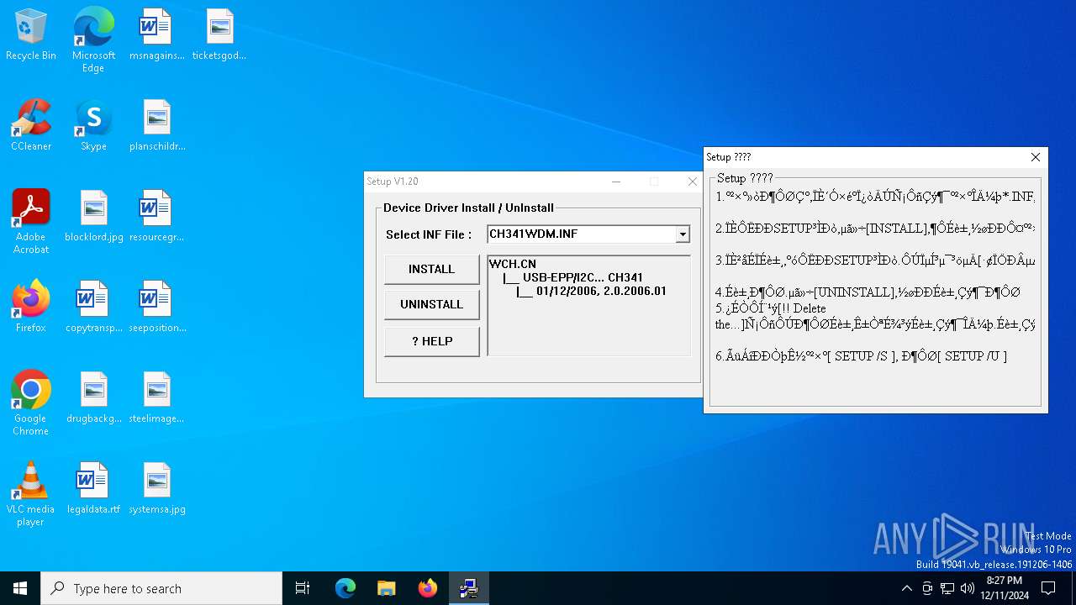The image size is (1076, 605).
Task: Click help line mentioning [INSTALL]
Action: click(x=875, y=229)
